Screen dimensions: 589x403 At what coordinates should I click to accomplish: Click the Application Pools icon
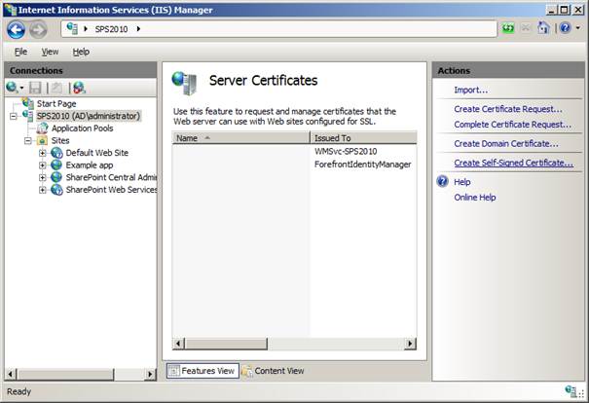click(43, 128)
